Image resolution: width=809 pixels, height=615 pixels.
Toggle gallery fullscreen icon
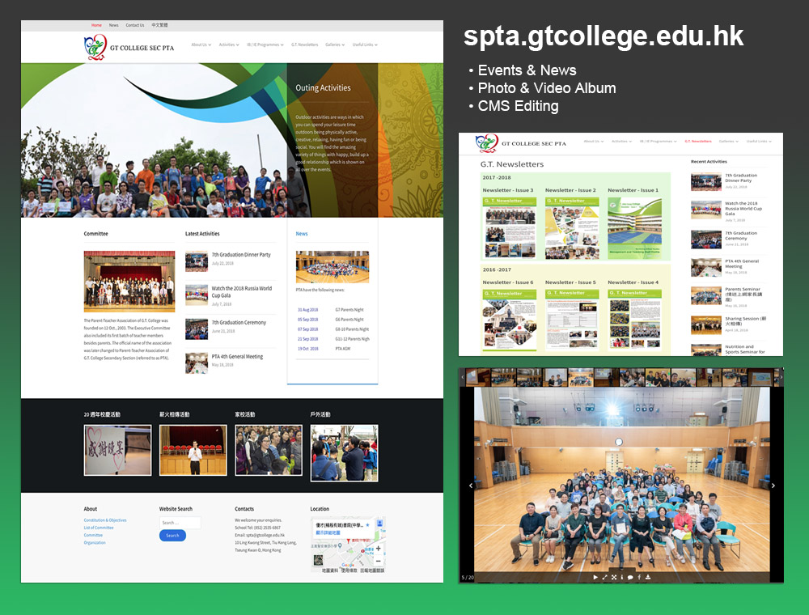click(x=614, y=577)
